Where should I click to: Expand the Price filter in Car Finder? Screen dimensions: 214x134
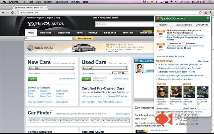click(34, 120)
